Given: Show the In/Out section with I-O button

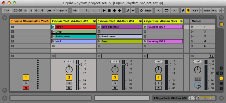Looking at the screenshot, I should click(221, 68).
